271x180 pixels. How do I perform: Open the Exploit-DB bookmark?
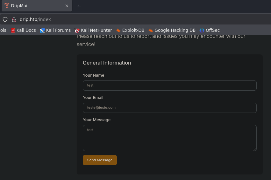tap(130, 30)
